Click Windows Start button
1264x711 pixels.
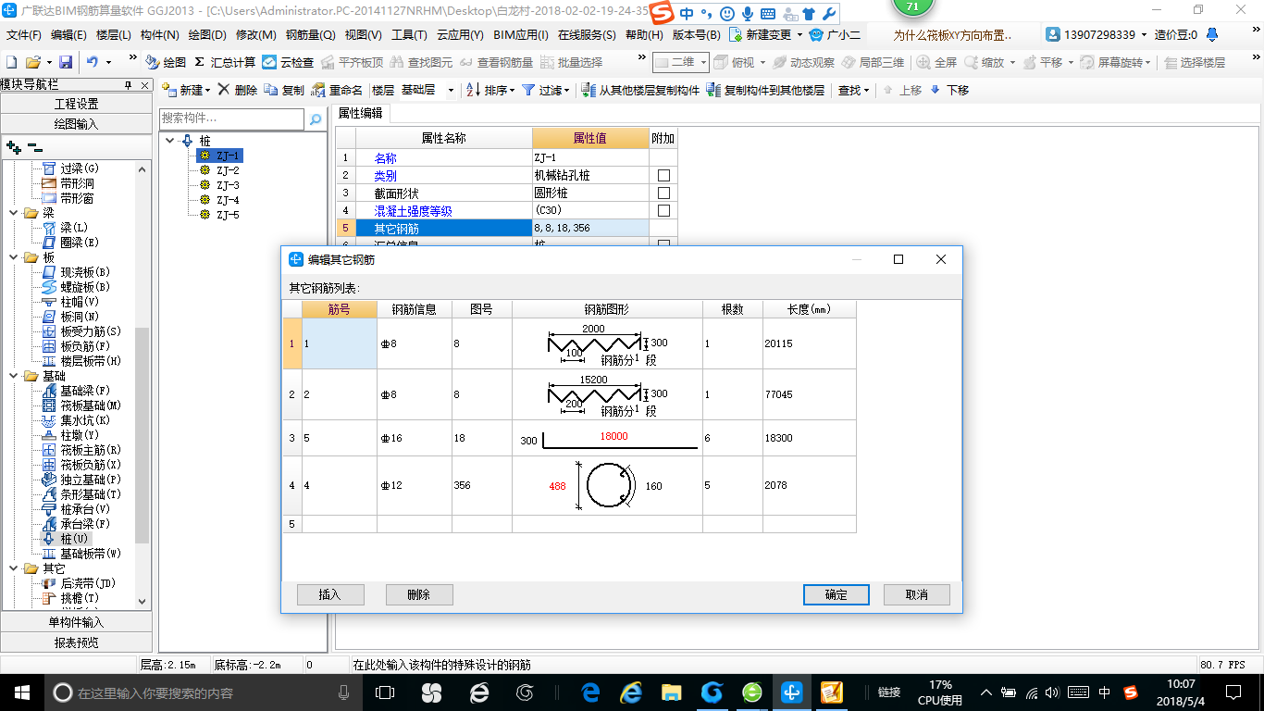pos(21,692)
